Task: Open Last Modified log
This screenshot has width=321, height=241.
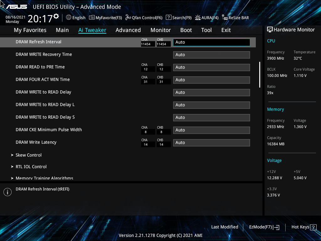Action: [x=224, y=227]
